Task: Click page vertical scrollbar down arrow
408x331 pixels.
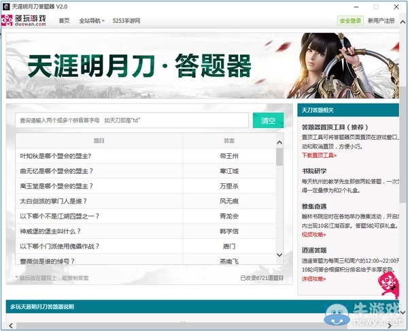Action: (403, 312)
